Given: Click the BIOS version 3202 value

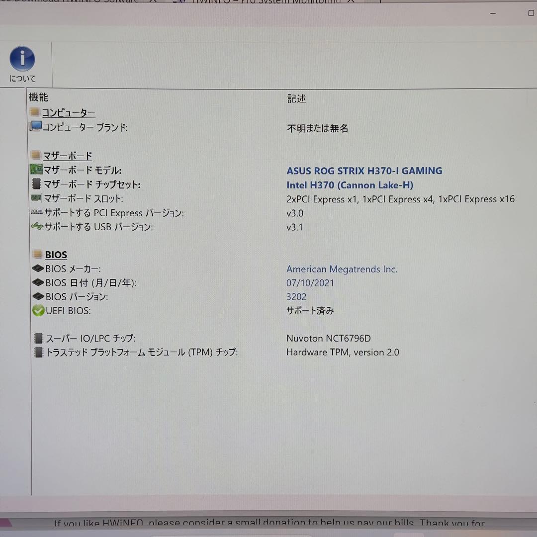Looking at the screenshot, I should (x=296, y=296).
